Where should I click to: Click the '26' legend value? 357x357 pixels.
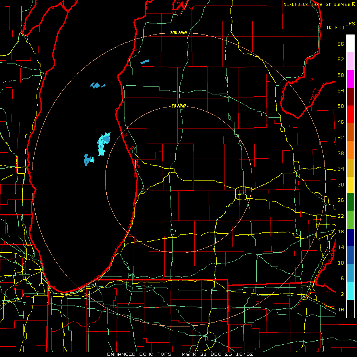tap(341, 200)
